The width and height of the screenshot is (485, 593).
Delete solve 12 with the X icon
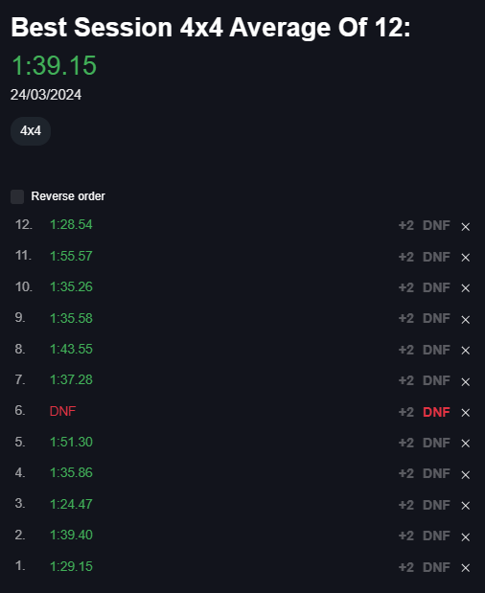[465, 226]
